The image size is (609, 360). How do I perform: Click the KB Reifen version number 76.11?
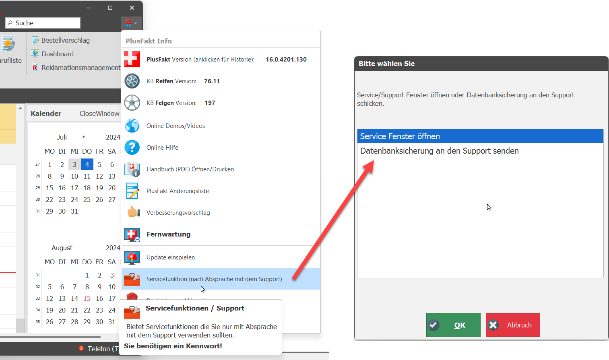pyautogui.click(x=212, y=81)
